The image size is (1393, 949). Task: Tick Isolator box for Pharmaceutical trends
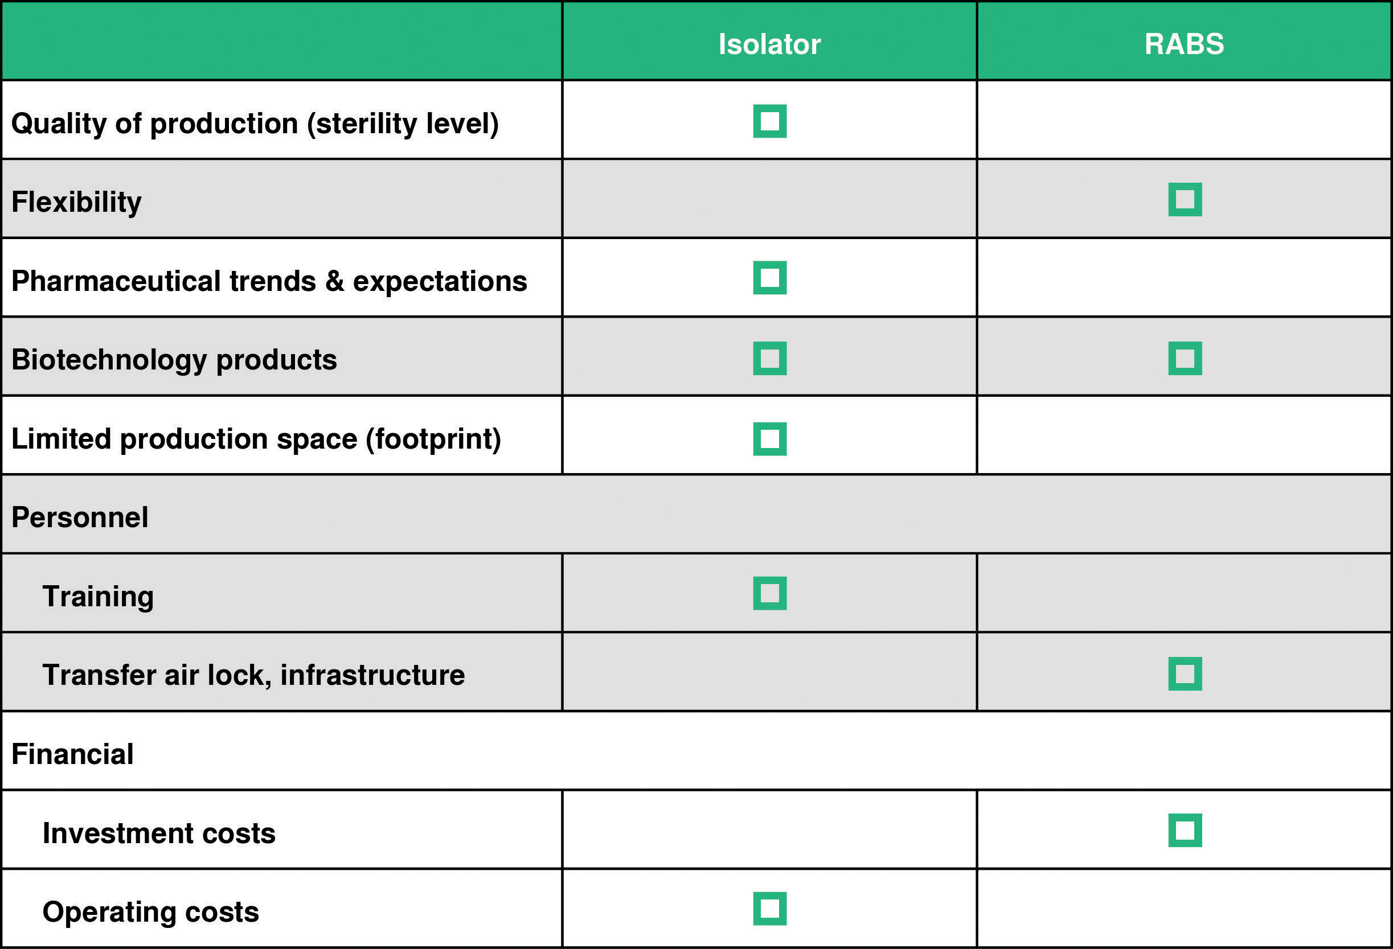click(x=769, y=278)
